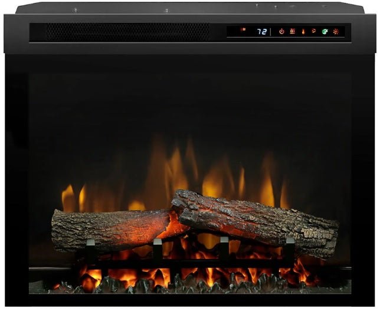Tap the flame icon on the control panel
This screenshot has height=309, width=380.
[303, 31]
